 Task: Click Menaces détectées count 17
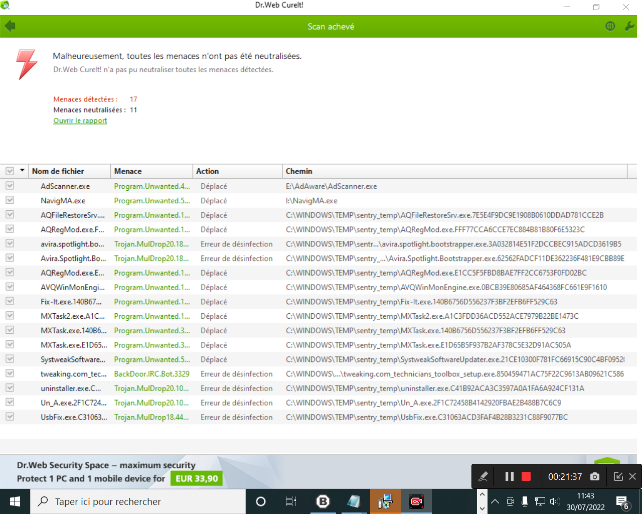pos(133,99)
